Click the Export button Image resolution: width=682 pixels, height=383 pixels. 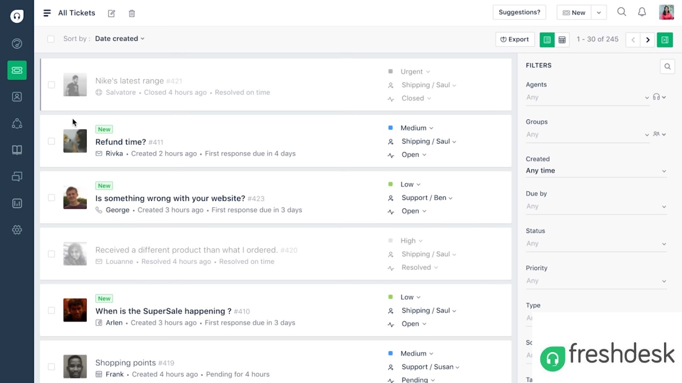tap(515, 39)
